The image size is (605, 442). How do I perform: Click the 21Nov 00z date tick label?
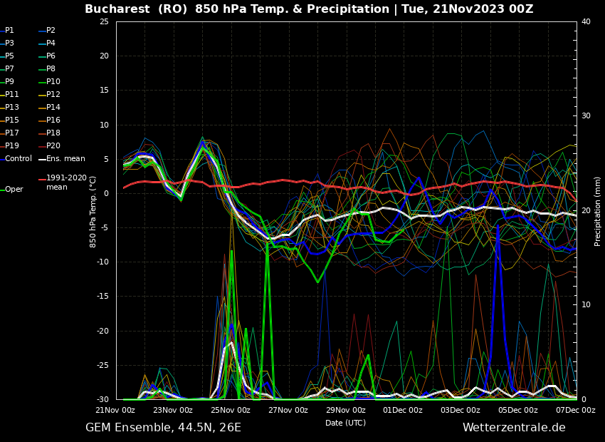(115, 411)
